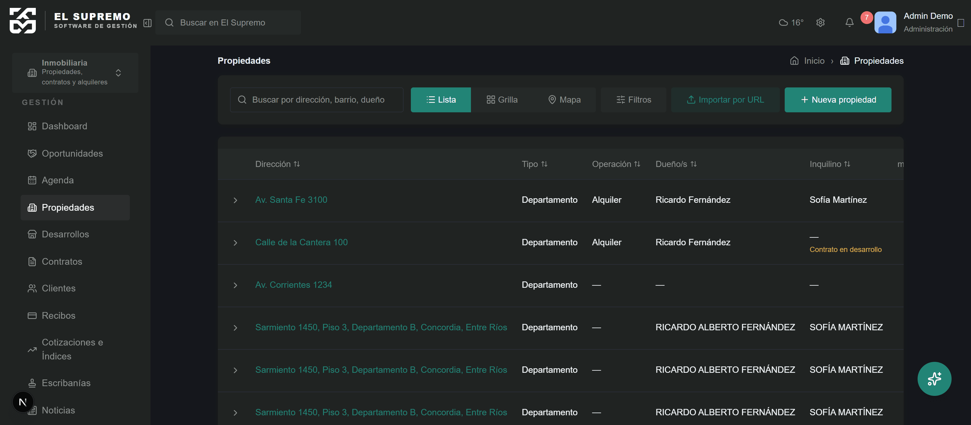The width and height of the screenshot is (971, 425).
Task: Focus the property search by dirección field
Action: (x=316, y=100)
